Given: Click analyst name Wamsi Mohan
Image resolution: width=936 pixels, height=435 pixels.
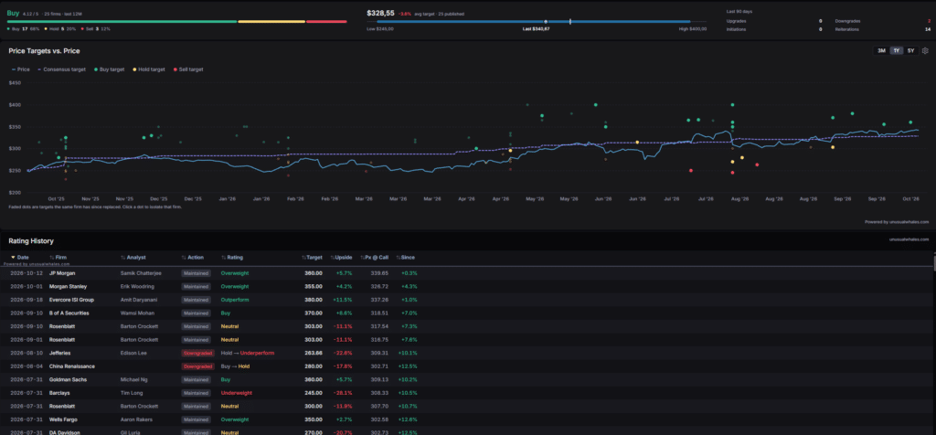Looking at the screenshot, I should 137,313.
